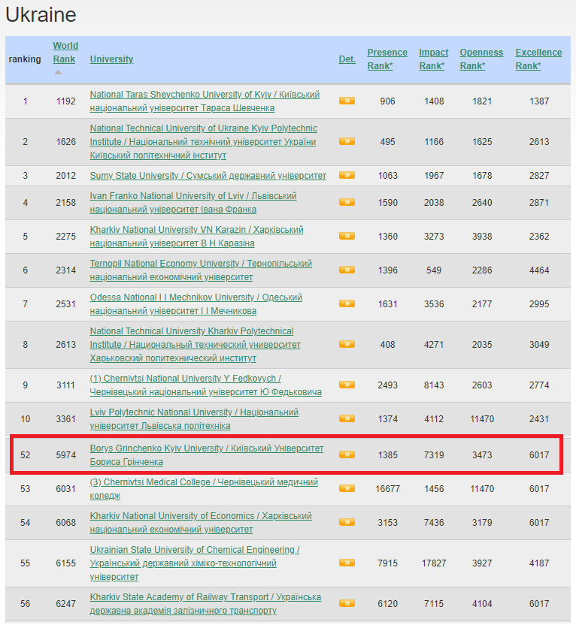Viewport: 576px width, 631px height.
Task: Click details icon for Lviv Polytechnic National University
Action: click(347, 418)
